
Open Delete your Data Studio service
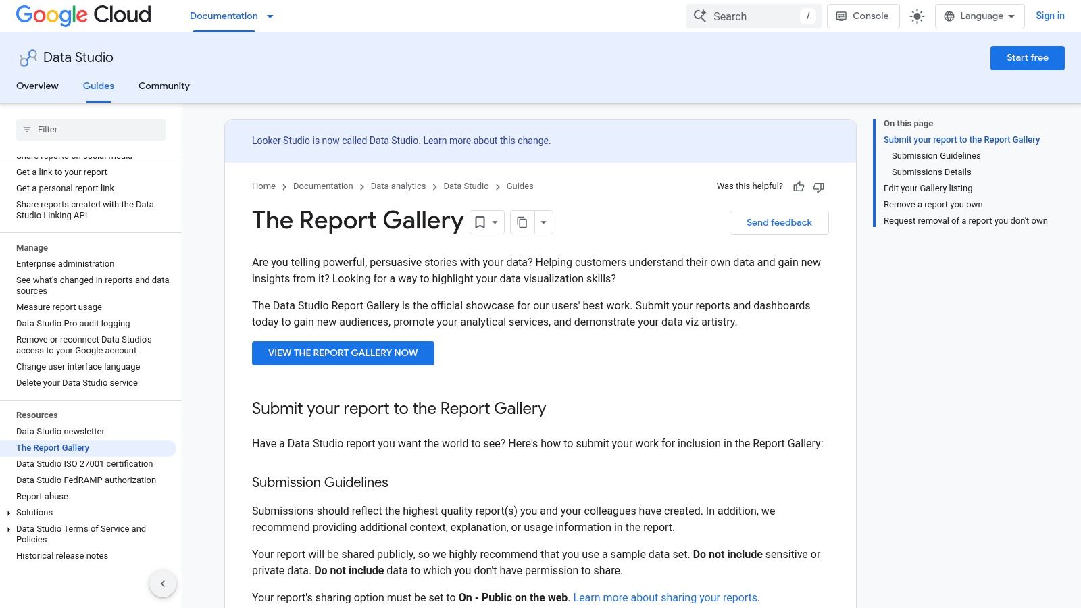coord(76,383)
